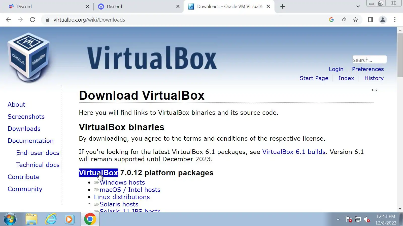Image resolution: width=403 pixels, height=226 pixels.
Task: Open the browser side panel
Action: point(371,20)
